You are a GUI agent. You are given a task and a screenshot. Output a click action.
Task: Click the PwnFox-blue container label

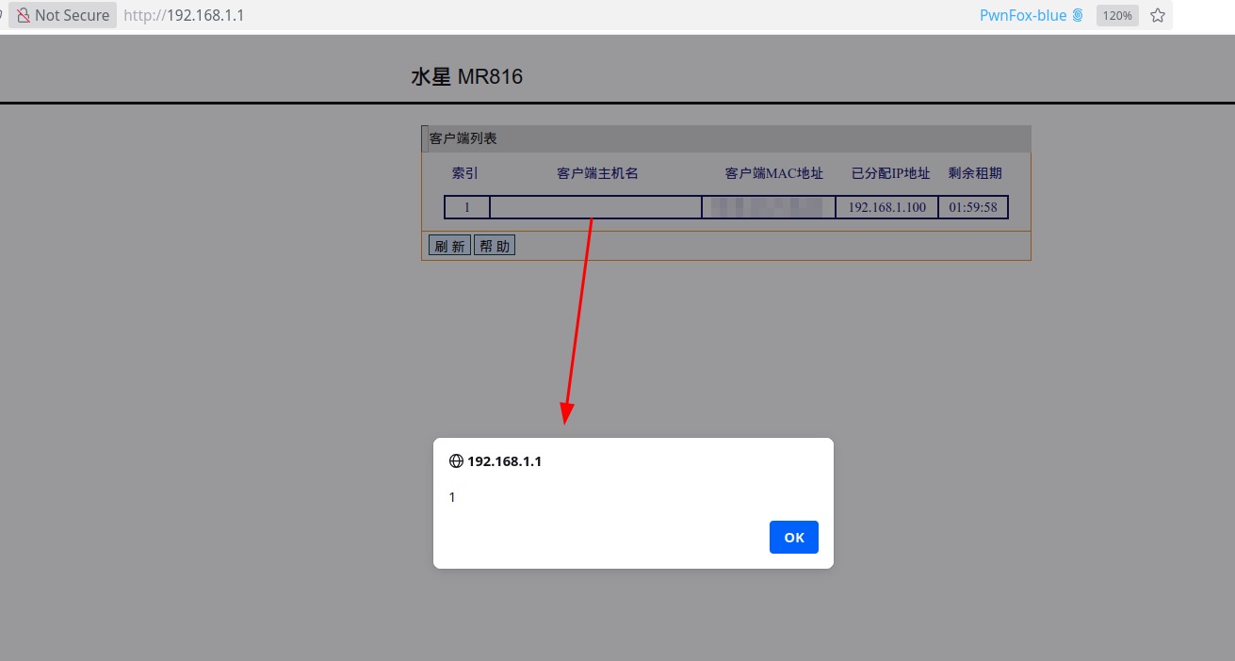pyautogui.click(x=1022, y=15)
